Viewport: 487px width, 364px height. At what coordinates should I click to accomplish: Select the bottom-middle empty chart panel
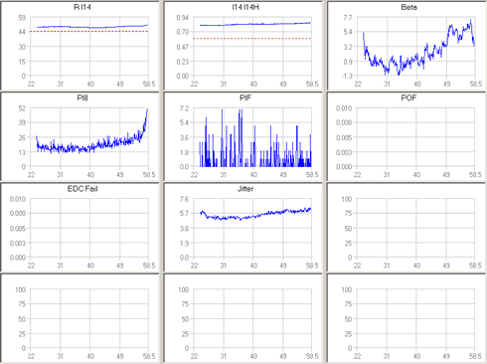pos(243,318)
